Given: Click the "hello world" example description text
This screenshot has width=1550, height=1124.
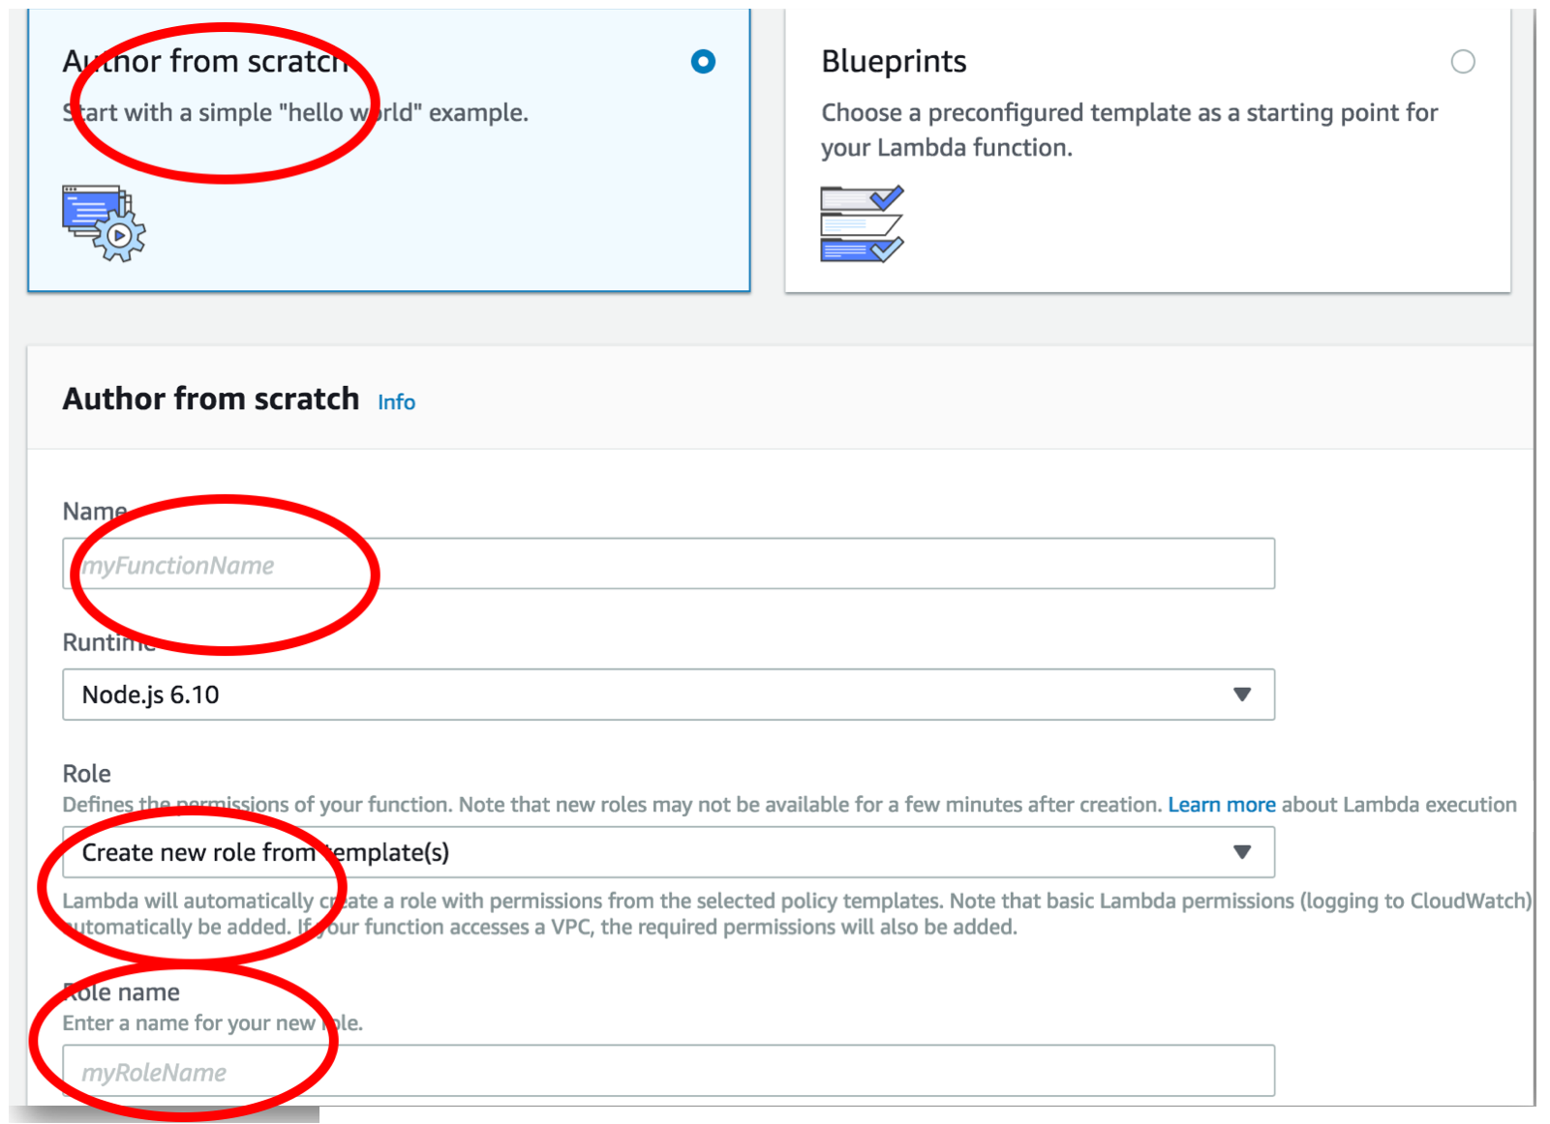Looking at the screenshot, I should 295,113.
